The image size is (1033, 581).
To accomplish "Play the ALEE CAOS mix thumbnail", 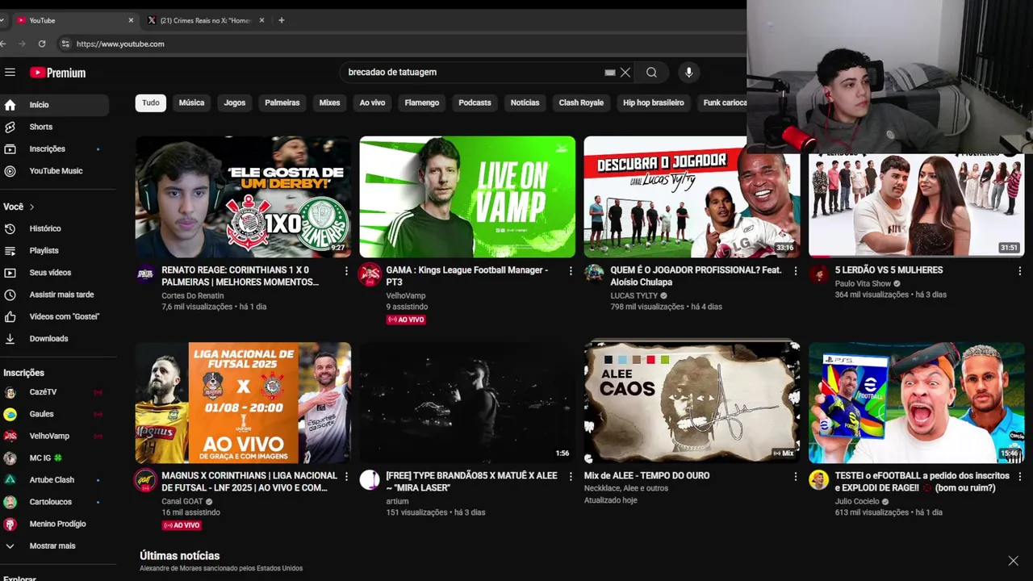I will (x=692, y=403).
